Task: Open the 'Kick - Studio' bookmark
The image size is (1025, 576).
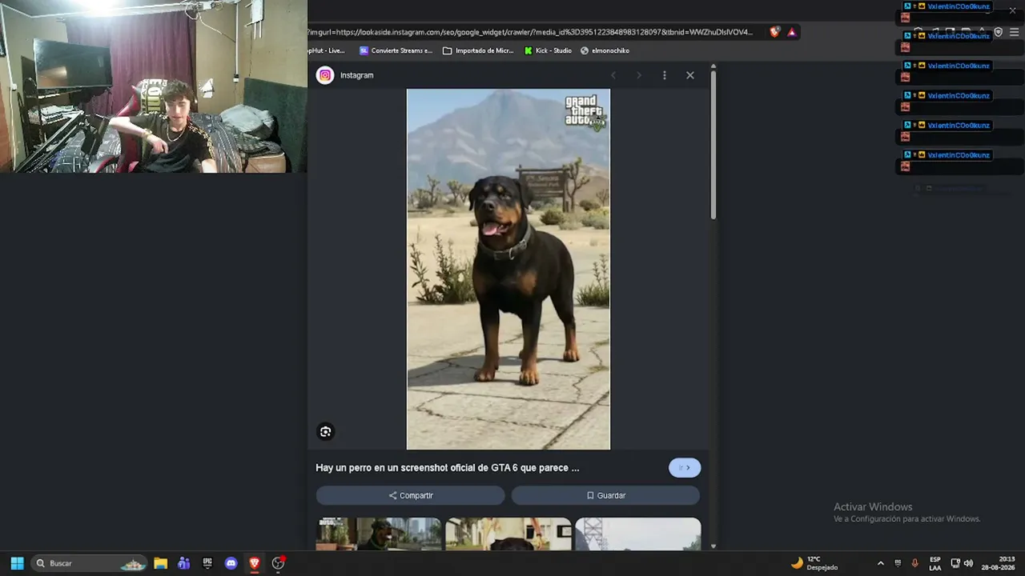Action: (x=548, y=50)
